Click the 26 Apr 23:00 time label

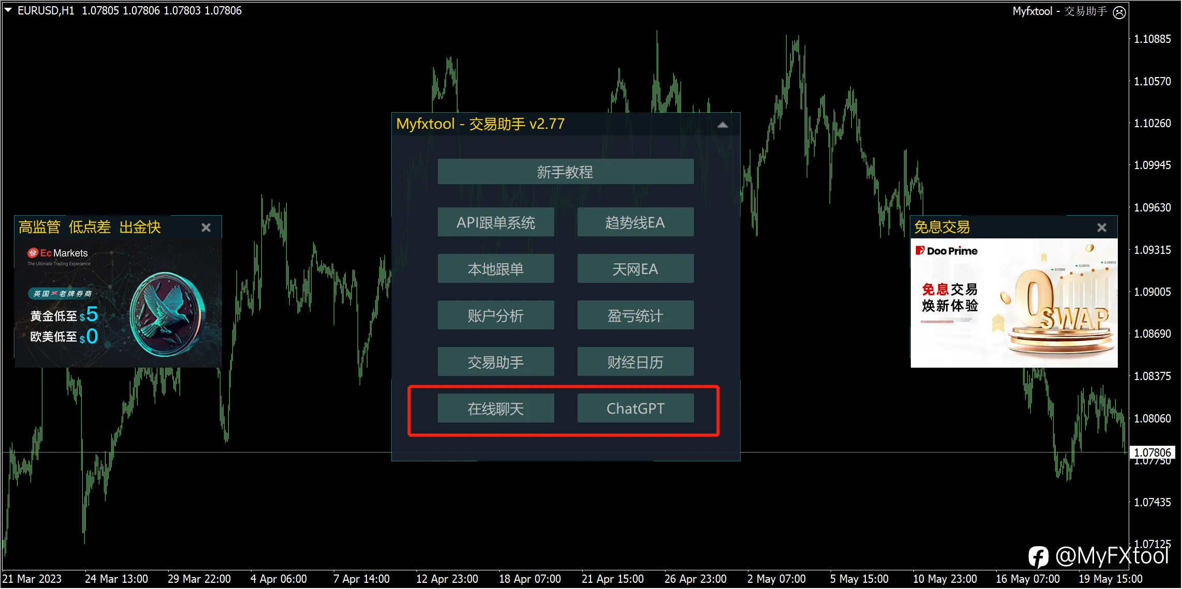tap(696, 579)
